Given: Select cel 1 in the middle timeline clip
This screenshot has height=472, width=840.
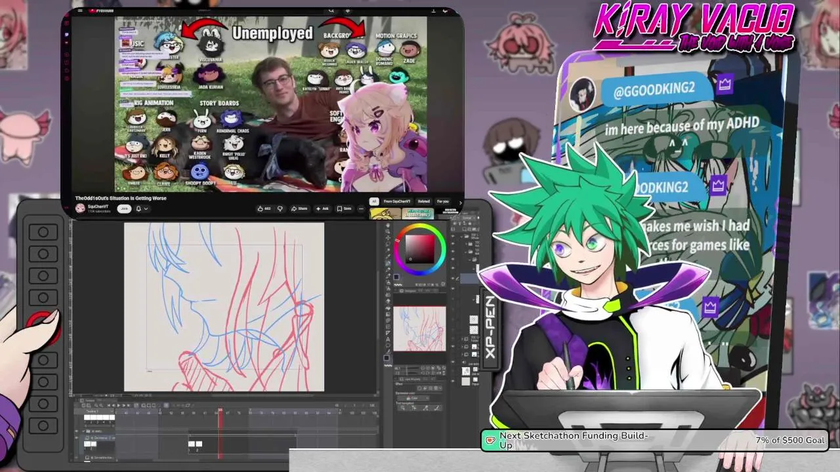Looking at the screenshot, I should [x=192, y=444].
